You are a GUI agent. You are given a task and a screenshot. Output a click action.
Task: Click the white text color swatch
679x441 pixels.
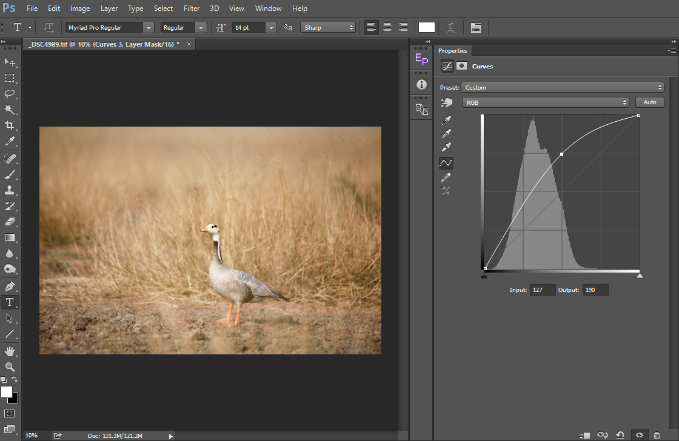(427, 27)
